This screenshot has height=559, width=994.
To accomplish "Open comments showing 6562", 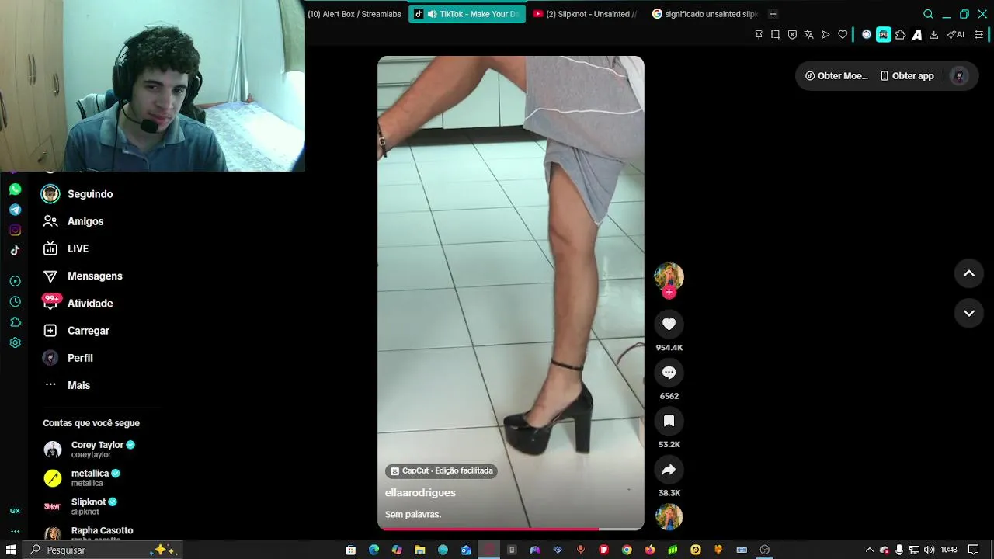I will (x=669, y=373).
